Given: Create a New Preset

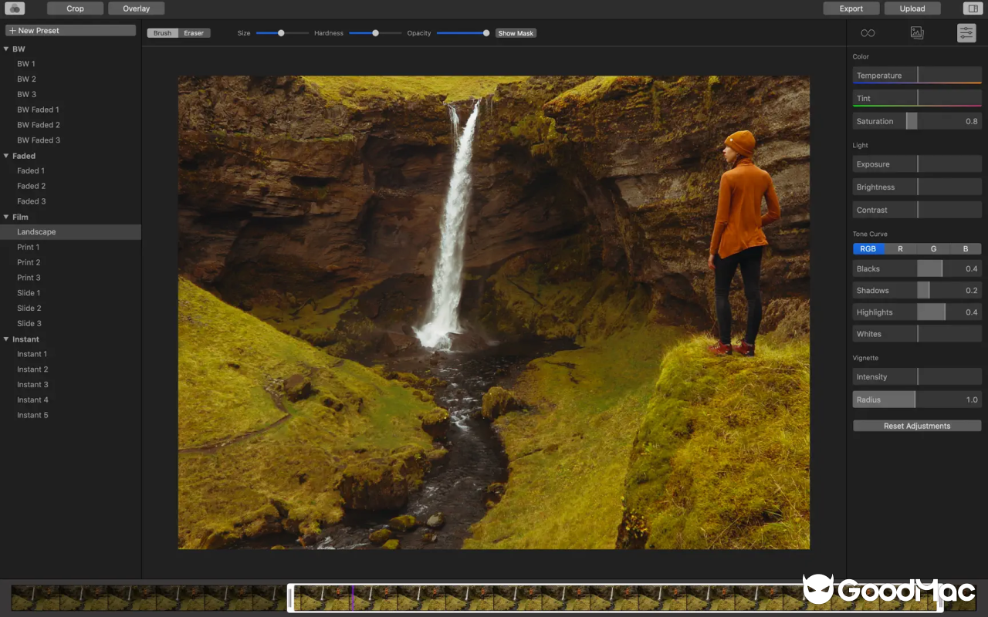Looking at the screenshot, I should coord(70,29).
